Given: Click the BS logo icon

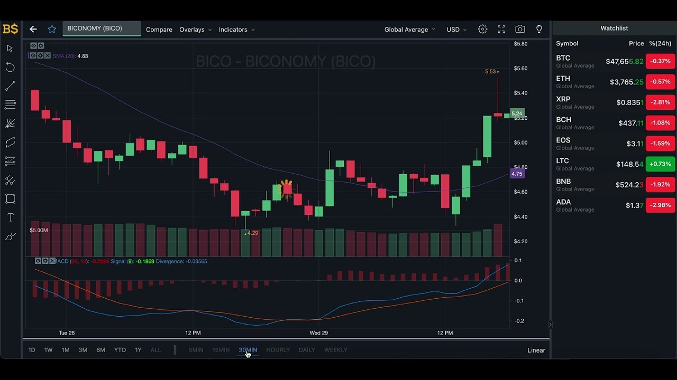Looking at the screenshot, I should pyautogui.click(x=10, y=29).
